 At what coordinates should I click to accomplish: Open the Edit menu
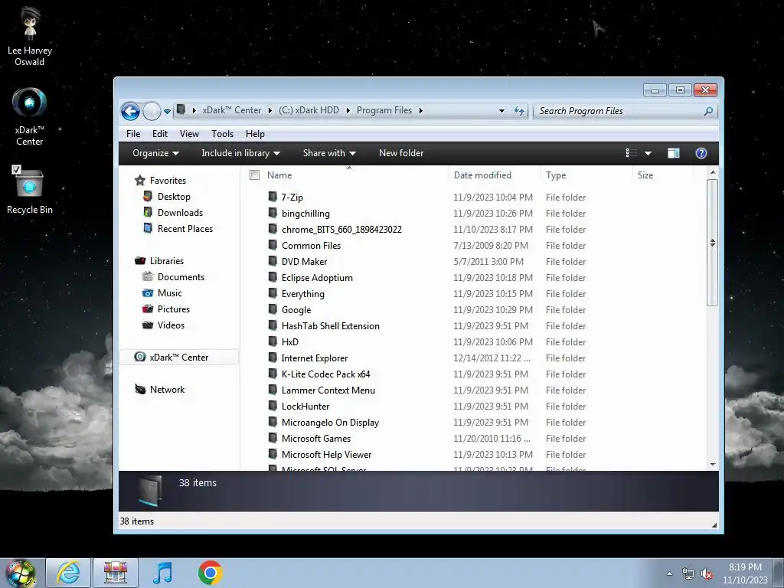pos(160,134)
